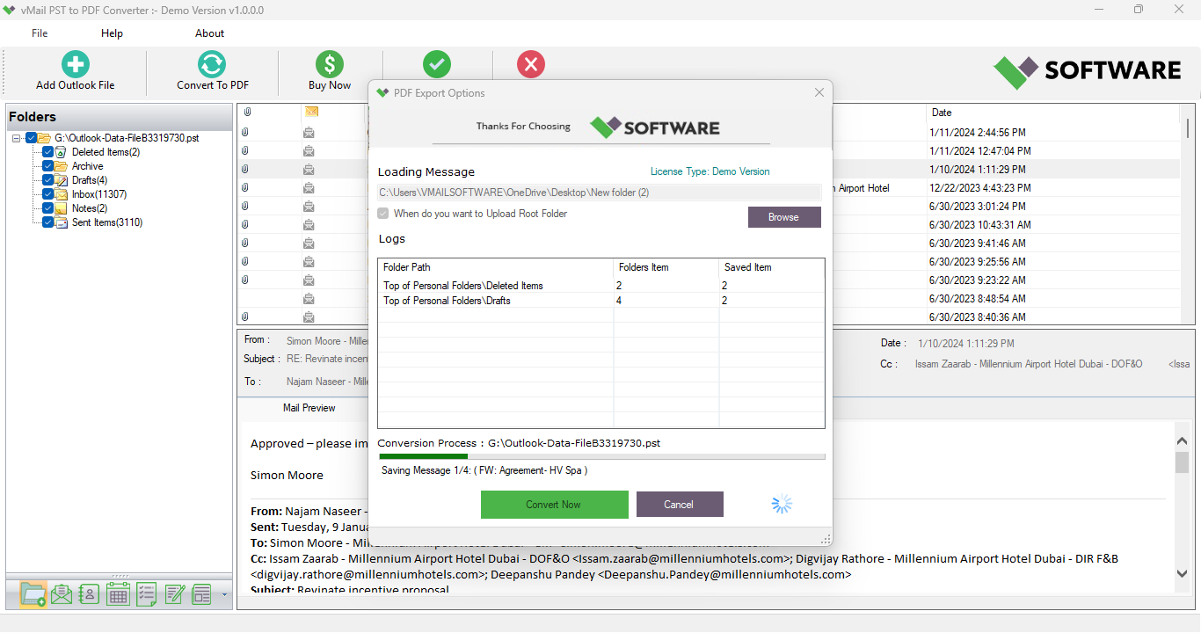The height and width of the screenshot is (633, 1201).
Task: Open the File menu
Action: coord(39,33)
